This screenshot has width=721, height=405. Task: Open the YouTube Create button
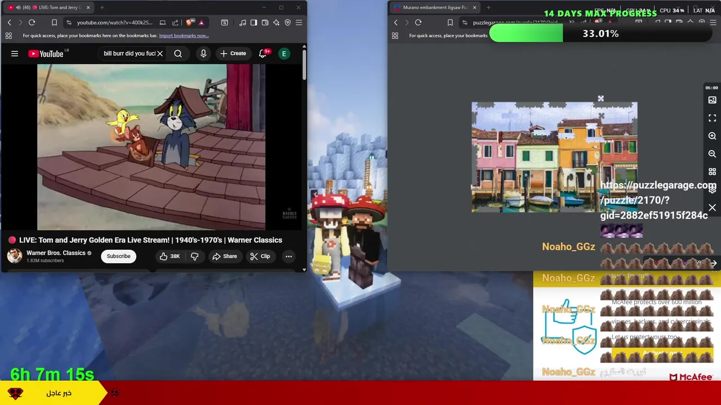[233, 53]
